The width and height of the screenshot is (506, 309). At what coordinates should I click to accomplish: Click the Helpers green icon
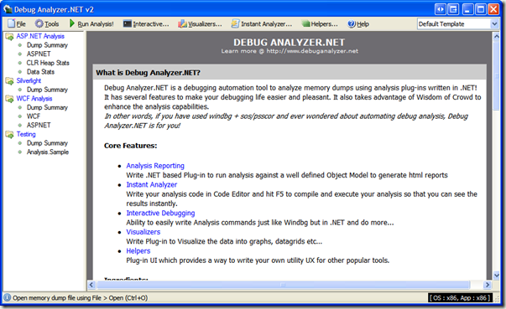point(305,23)
